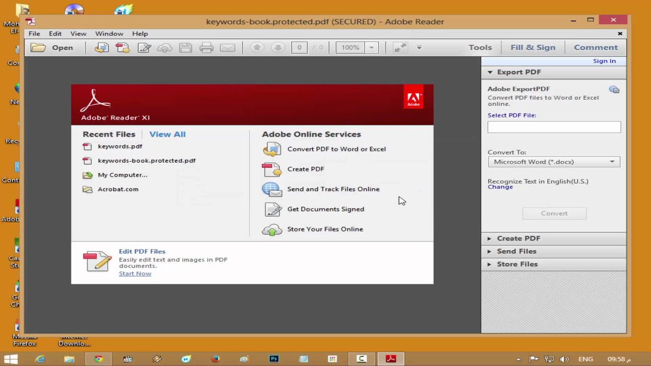This screenshot has height=366, width=651.
Task: Open Internet Explorer from taskbar
Action: pos(40,359)
